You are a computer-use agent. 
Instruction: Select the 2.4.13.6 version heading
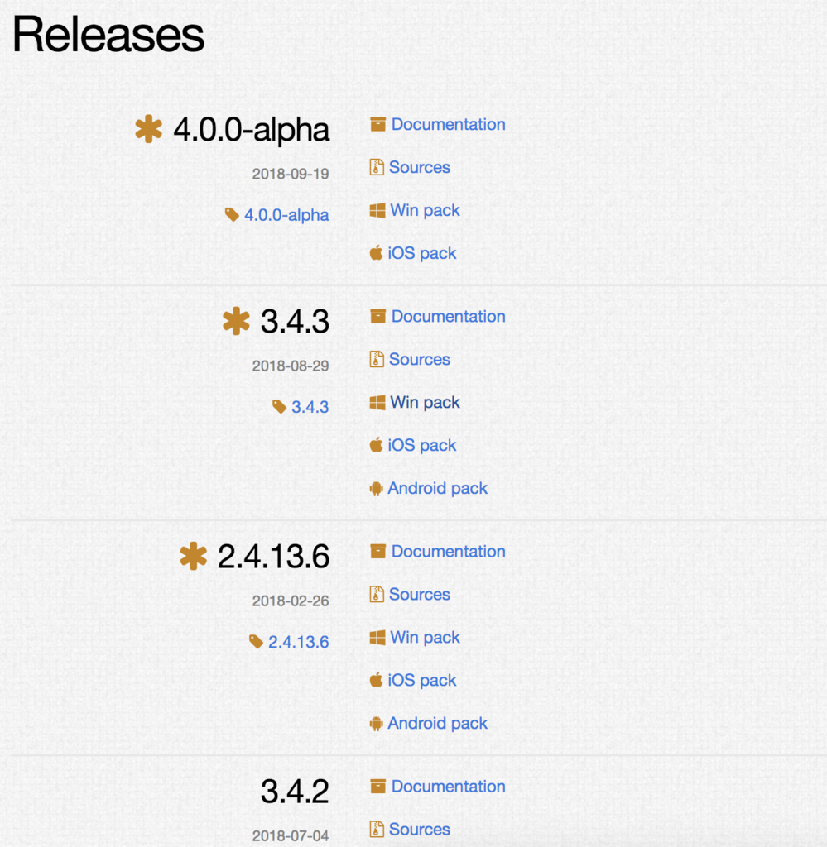(x=273, y=557)
